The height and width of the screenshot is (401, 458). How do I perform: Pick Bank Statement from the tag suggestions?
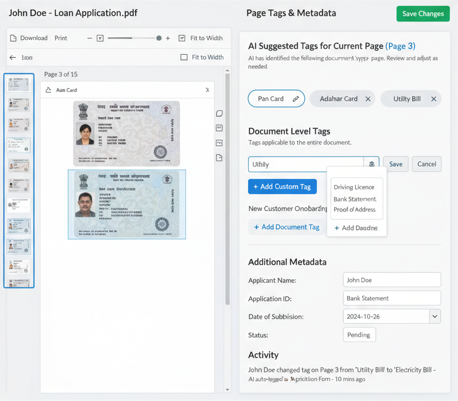click(355, 199)
